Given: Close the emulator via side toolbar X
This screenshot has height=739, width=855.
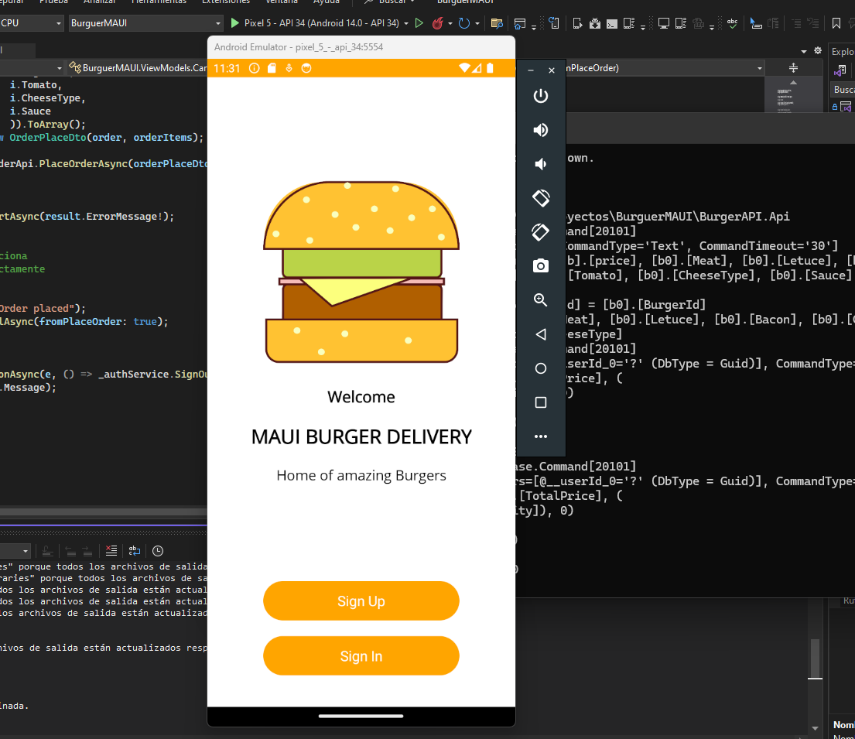Looking at the screenshot, I should pyautogui.click(x=552, y=70).
